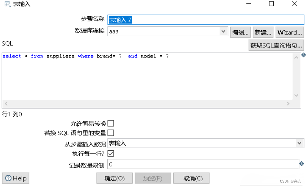Open the 从步骤插入数据 dropdown

pyautogui.click(x=299, y=143)
